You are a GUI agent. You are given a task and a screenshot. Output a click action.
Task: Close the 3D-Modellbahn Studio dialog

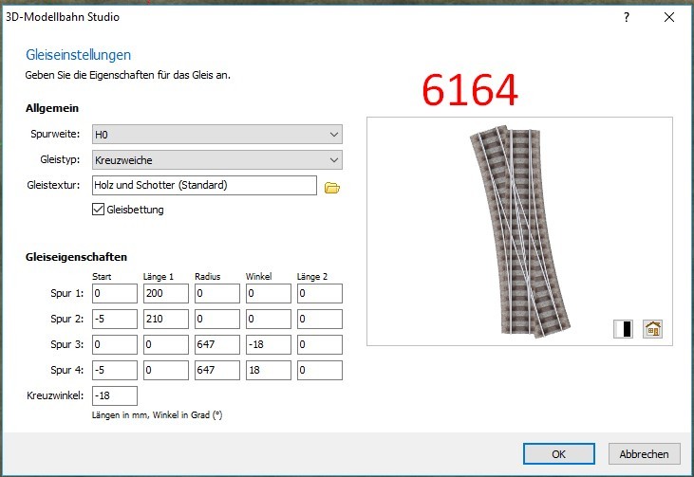pyautogui.click(x=669, y=17)
